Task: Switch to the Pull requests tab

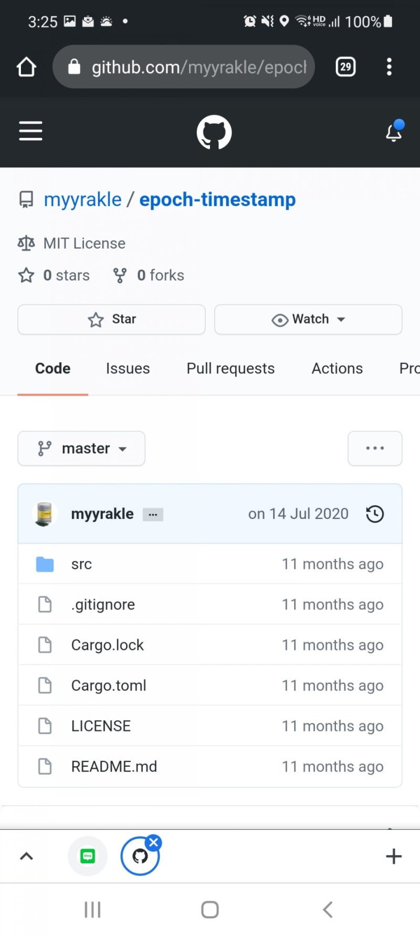Action: point(230,369)
